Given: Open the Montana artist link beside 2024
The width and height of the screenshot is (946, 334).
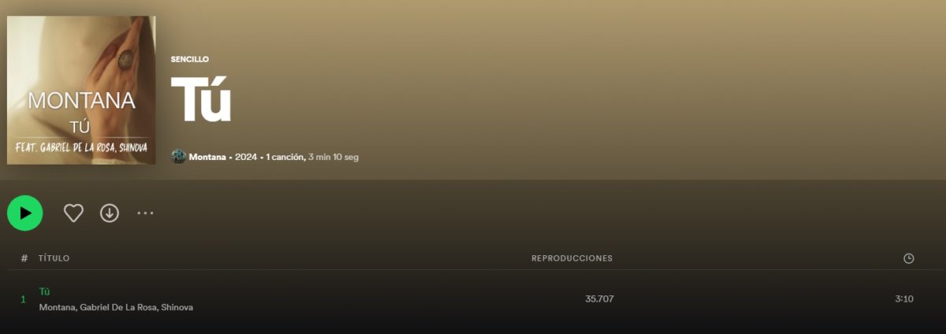Looking at the screenshot, I should [x=207, y=157].
